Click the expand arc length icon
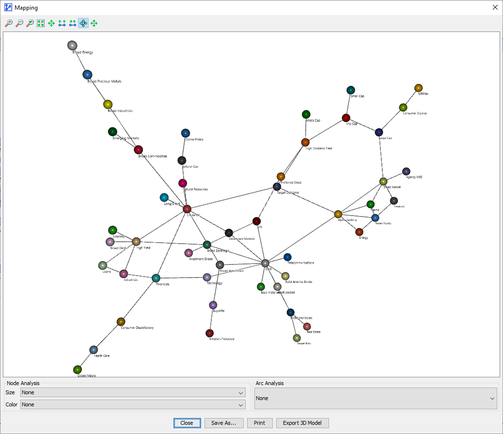Image resolution: width=503 pixels, height=434 pixels. coord(62,23)
